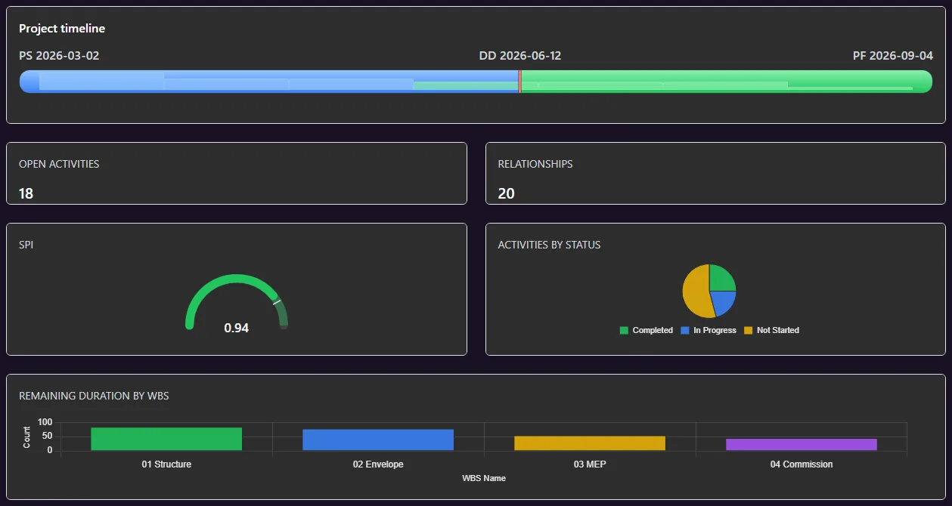Screen dimensions: 952x506
Task: Click the Open Activities count 18
Action: coord(26,193)
